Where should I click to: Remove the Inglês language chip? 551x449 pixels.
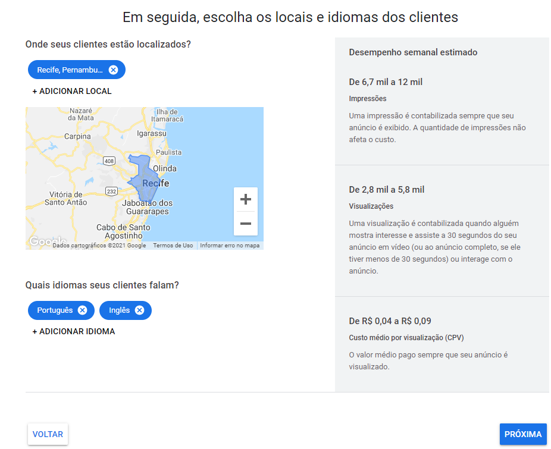(x=139, y=310)
